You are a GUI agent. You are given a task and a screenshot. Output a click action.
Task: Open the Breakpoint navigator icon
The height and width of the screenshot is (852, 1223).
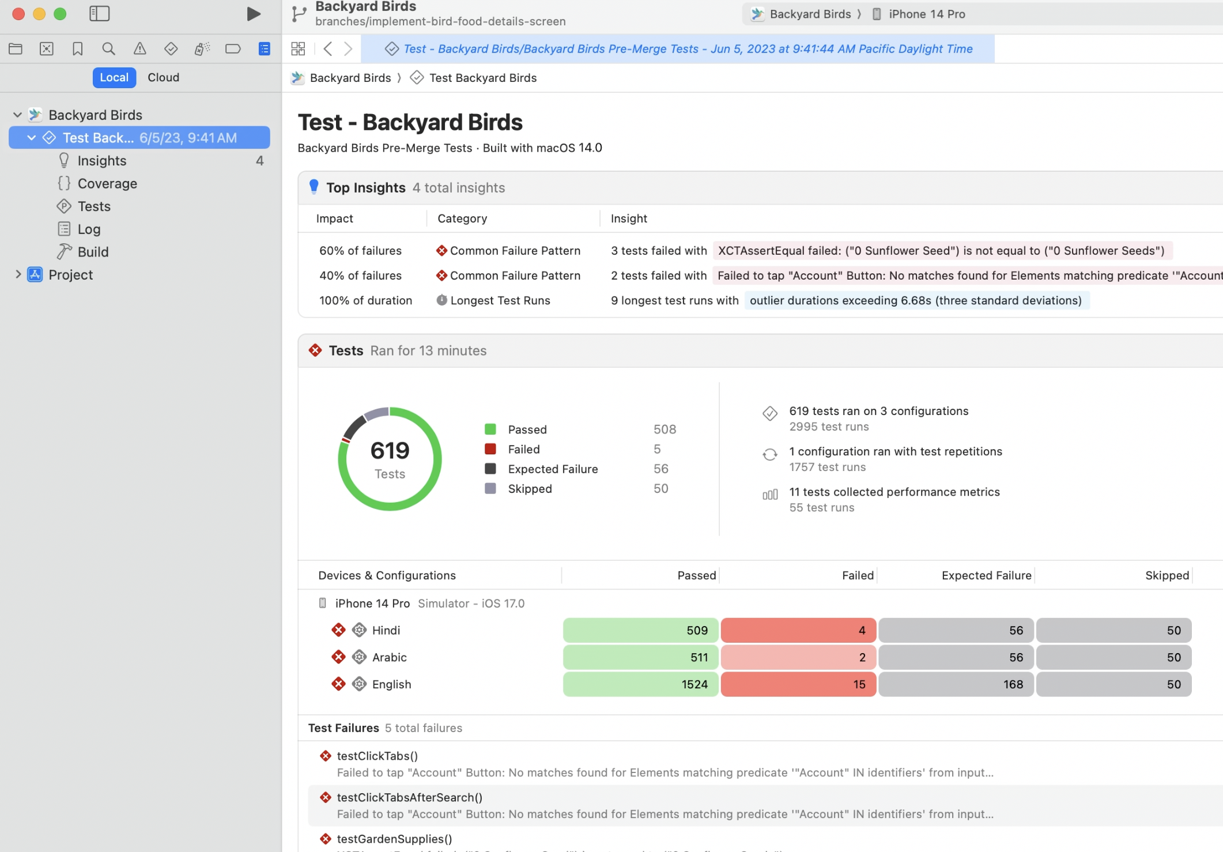[x=233, y=49]
